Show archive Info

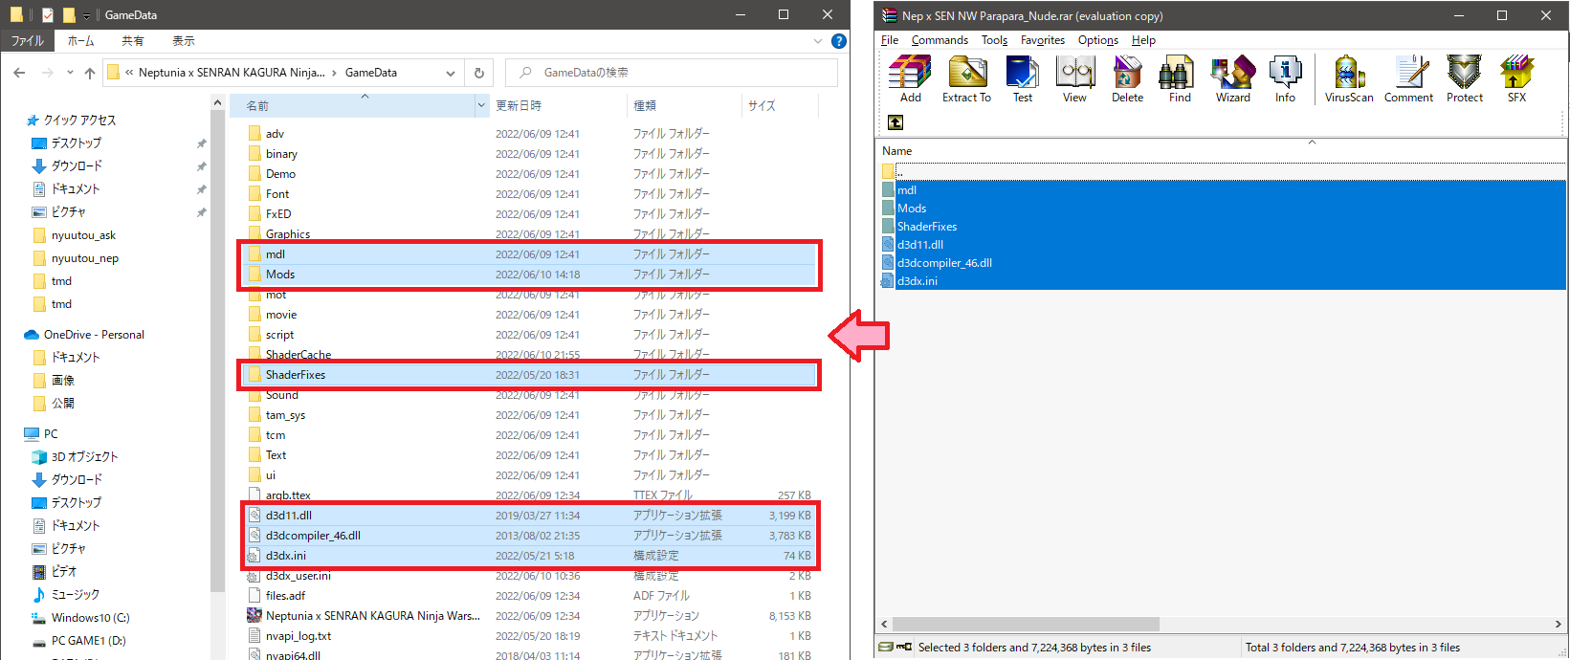point(1285,78)
